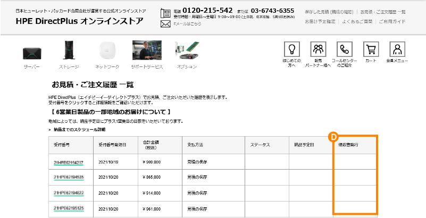426x218 pixels.
Task: Follow the Eメールはこちら link
Action: (x=187, y=24)
